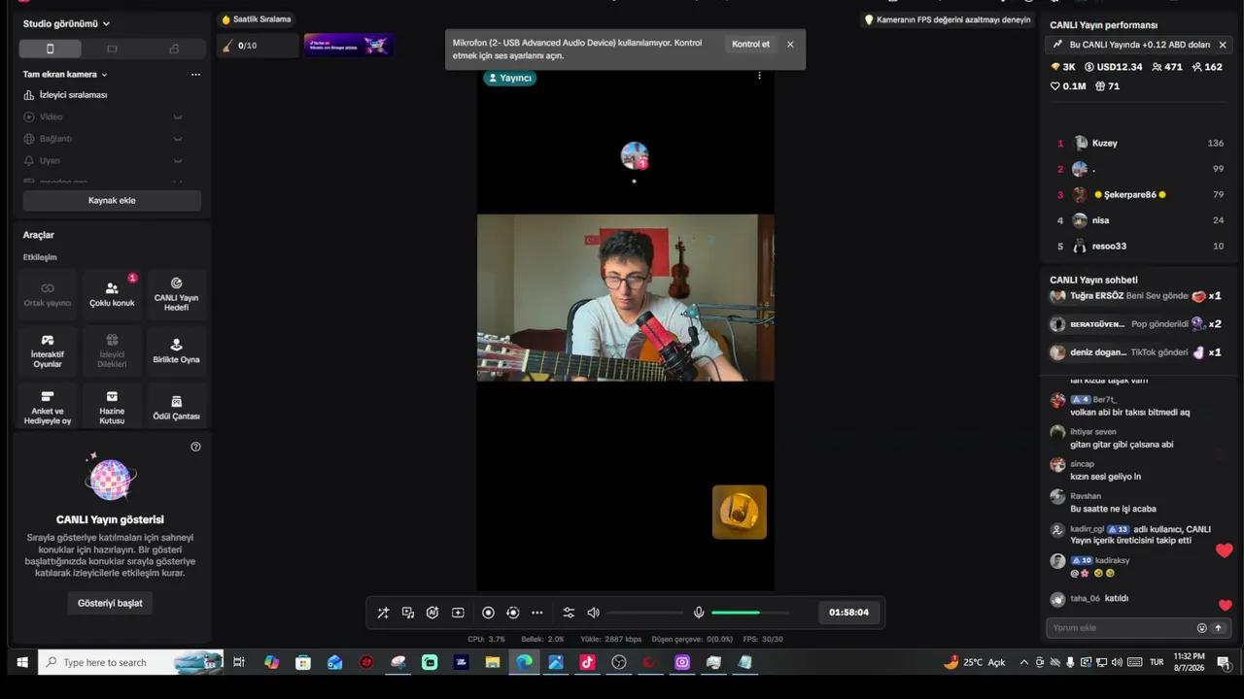Click the dashed-circle replay clip icon
The height and width of the screenshot is (699, 1244).
(513, 613)
